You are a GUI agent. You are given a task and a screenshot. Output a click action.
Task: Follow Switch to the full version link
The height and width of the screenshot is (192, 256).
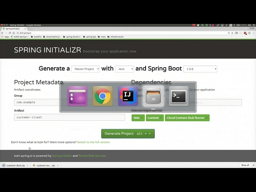[x=94, y=142]
